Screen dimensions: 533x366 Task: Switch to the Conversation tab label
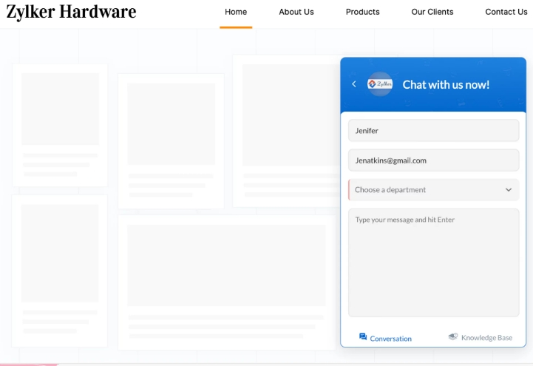[390, 339]
